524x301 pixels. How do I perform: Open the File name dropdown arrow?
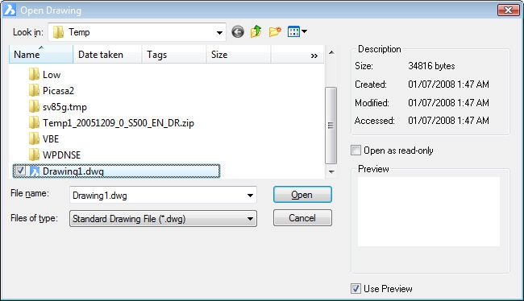click(x=250, y=196)
